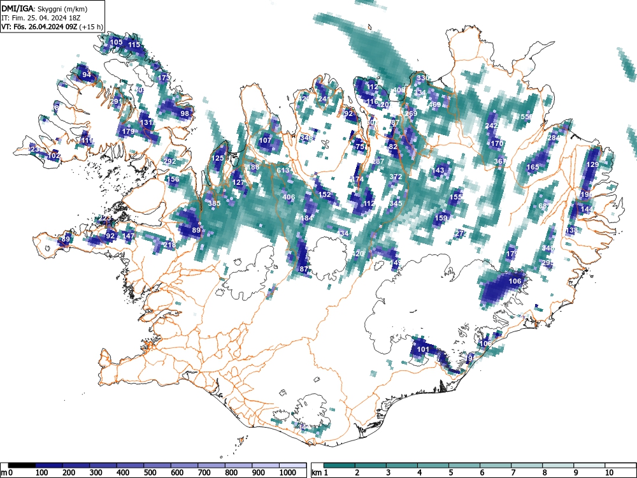
Task: Click the dark blue swatch between 100 and 200
Action: (49, 465)
